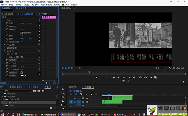Switch to 媒体浏览器 tab

point(34,87)
